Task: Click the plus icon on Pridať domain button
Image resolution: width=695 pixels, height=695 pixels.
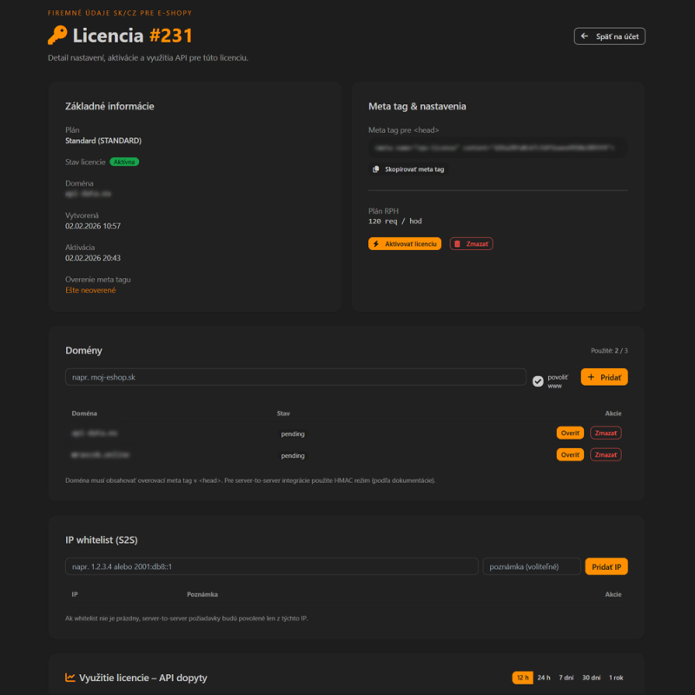Action: coord(592,377)
